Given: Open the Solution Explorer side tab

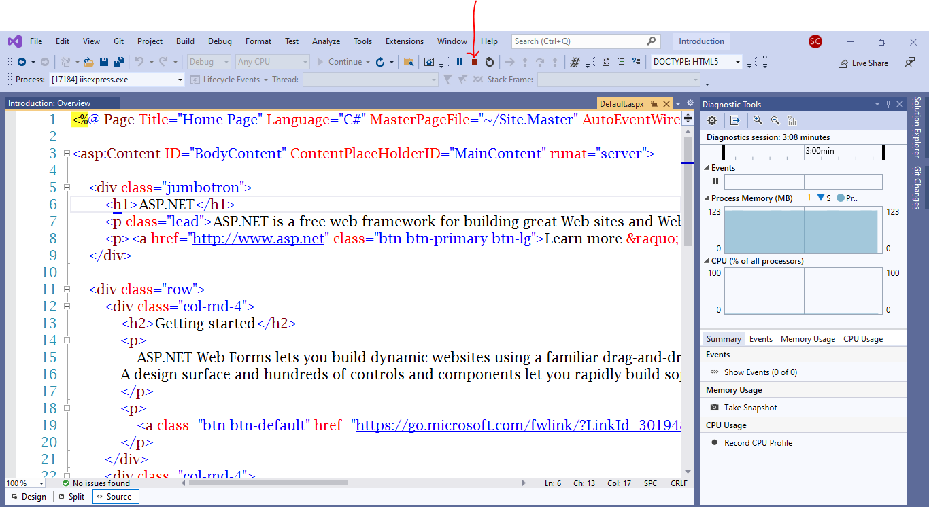Looking at the screenshot, I should coord(917,127).
